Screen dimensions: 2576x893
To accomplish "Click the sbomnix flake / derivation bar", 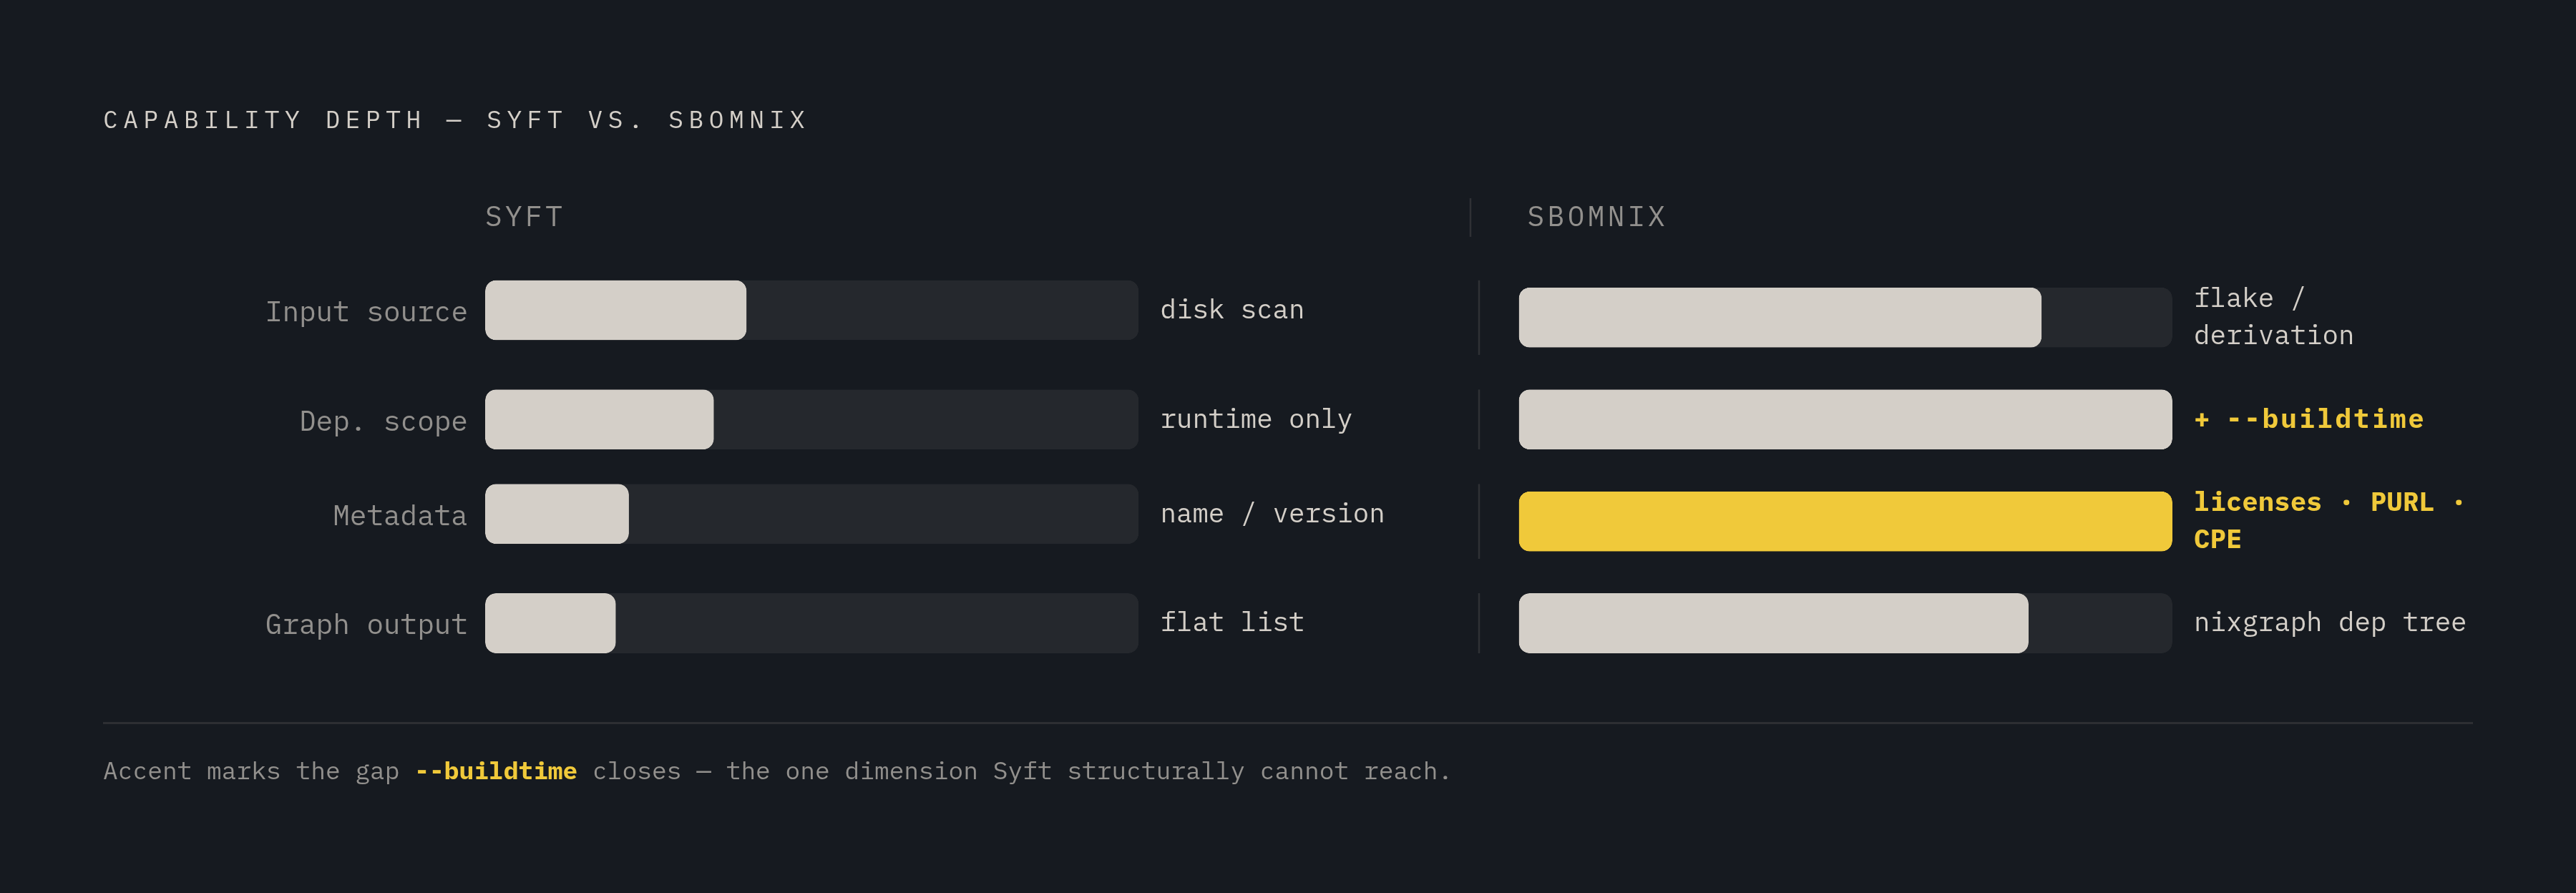I will click(1845, 317).
